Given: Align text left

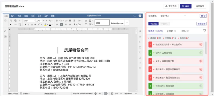Looking at the screenshot, I should click(x=57, y=25).
